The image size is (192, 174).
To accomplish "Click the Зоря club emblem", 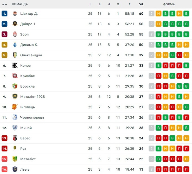I will coord(15,34).
